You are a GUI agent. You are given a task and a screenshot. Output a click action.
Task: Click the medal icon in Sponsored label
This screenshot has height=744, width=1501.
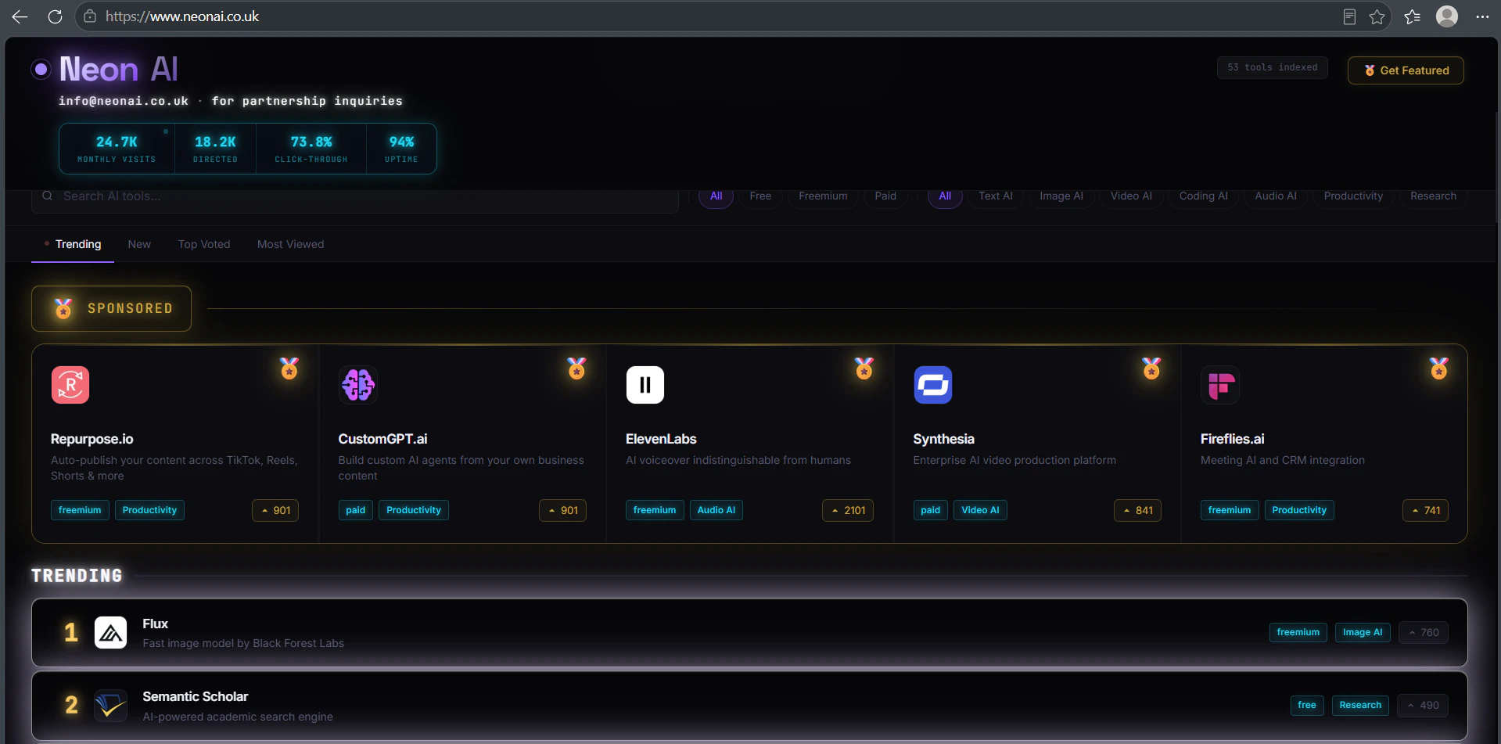tap(63, 308)
